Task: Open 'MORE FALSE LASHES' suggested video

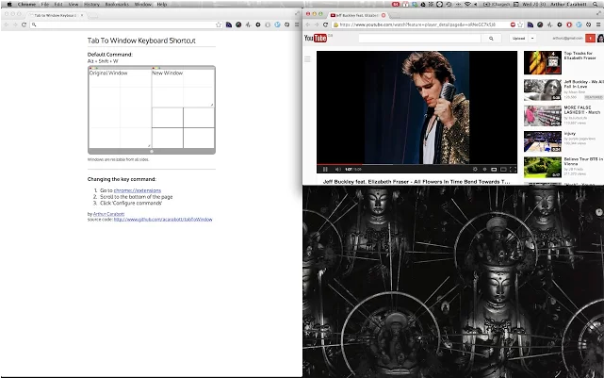Action: pos(543,115)
